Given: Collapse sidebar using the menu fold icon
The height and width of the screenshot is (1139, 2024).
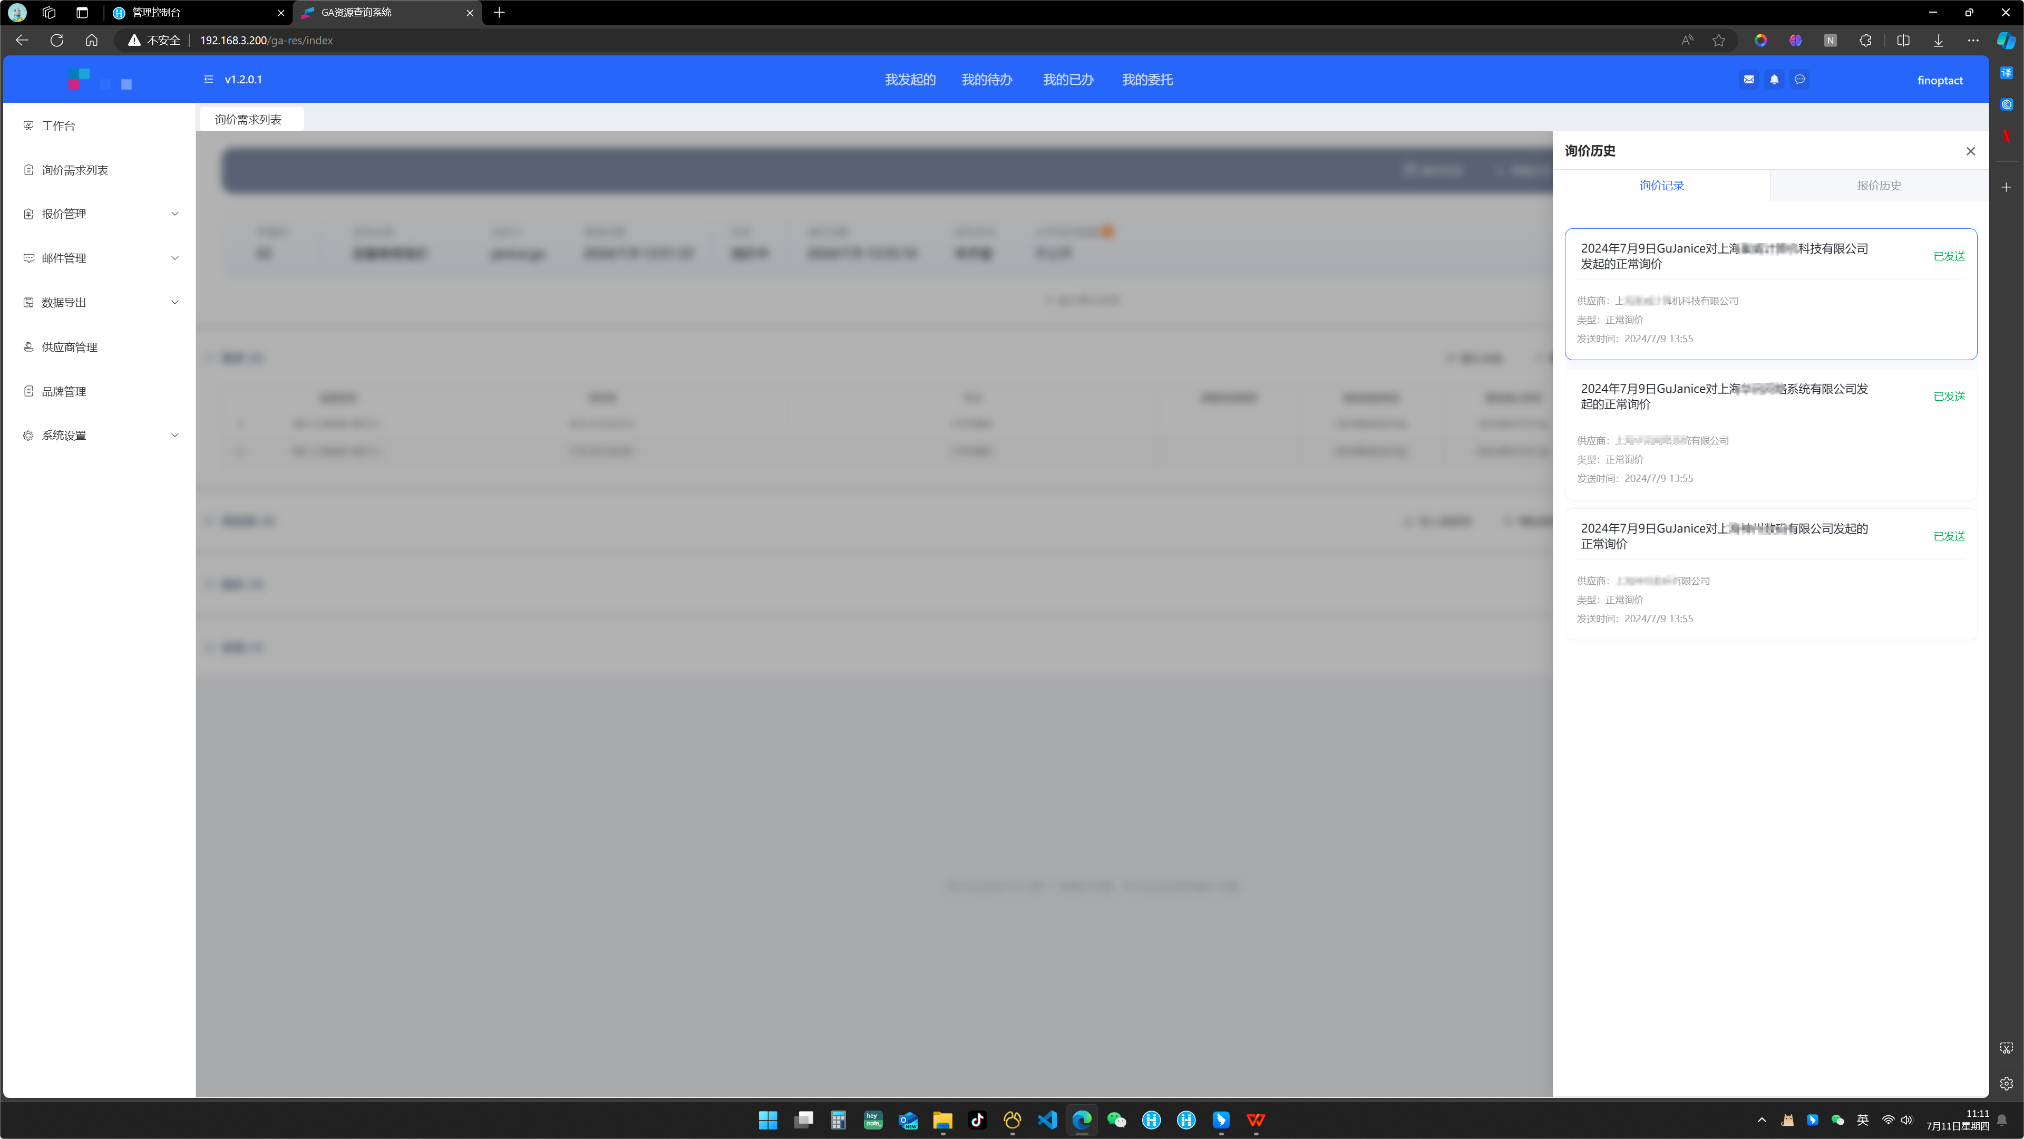Looking at the screenshot, I should pyautogui.click(x=208, y=80).
